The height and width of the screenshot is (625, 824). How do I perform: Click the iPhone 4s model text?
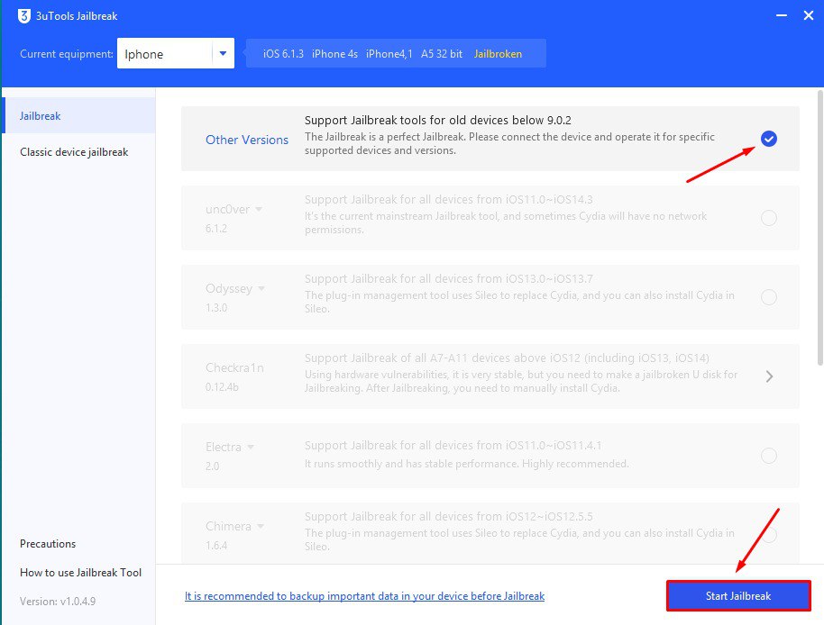tap(334, 53)
